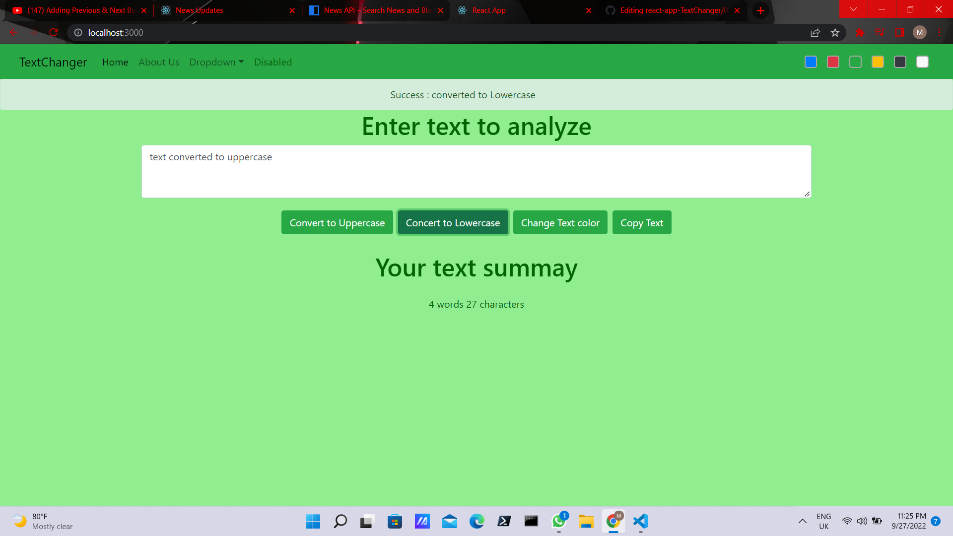Image resolution: width=953 pixels, height=536 pixels.
Task: Click Concert to Lowercase button
Action: click(x=453, y=223)
